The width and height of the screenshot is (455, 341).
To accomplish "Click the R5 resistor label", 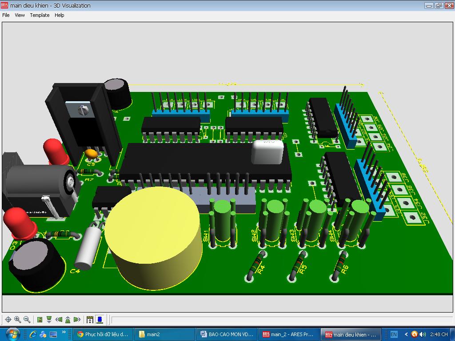I will [x=303, y=270].
